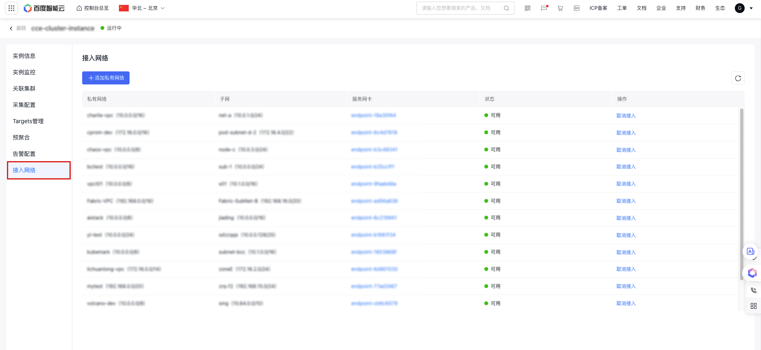
Task: Open 生态 menu
Action: pos(720,8)
